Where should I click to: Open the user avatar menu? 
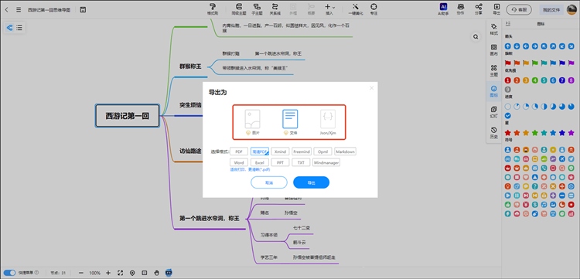(x=571, y=9)
